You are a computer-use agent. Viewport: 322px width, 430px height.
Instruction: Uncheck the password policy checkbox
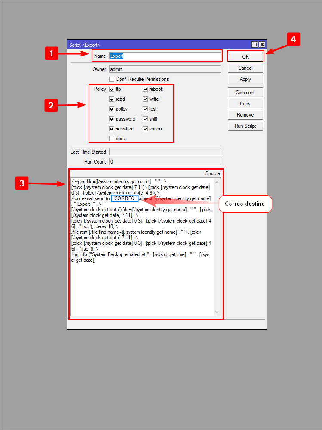[x=112, y=119]
